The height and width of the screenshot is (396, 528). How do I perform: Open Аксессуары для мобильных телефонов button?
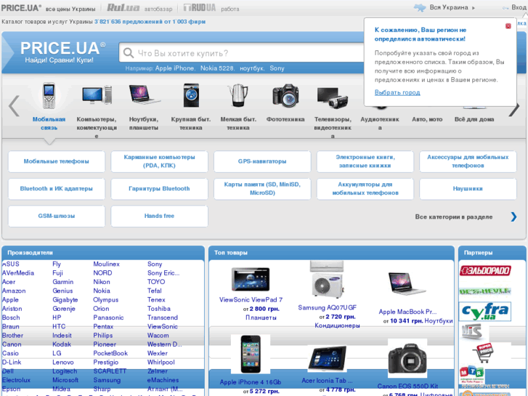click(x=468, y=161)
